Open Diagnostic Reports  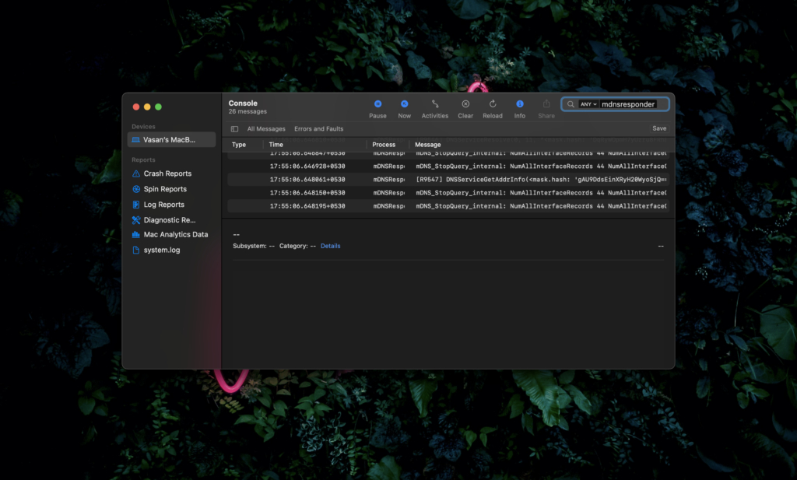coord(169,220)
